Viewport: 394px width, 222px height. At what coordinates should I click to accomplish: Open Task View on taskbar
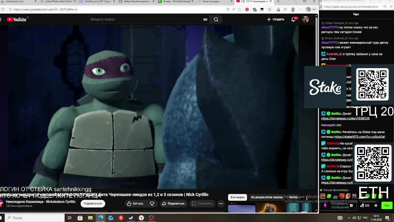pos(70,218)
